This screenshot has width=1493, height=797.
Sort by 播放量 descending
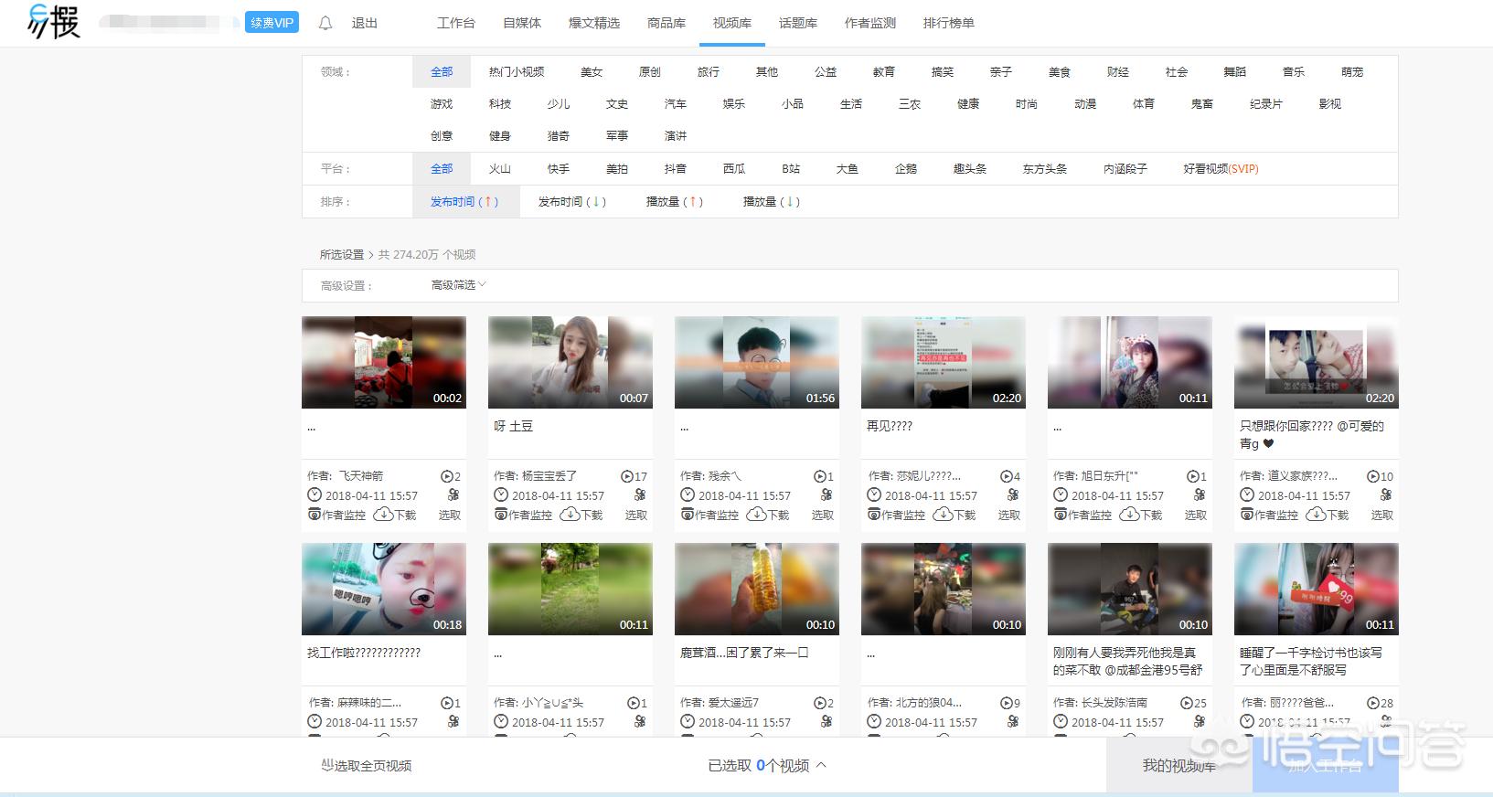coord(771,201)
